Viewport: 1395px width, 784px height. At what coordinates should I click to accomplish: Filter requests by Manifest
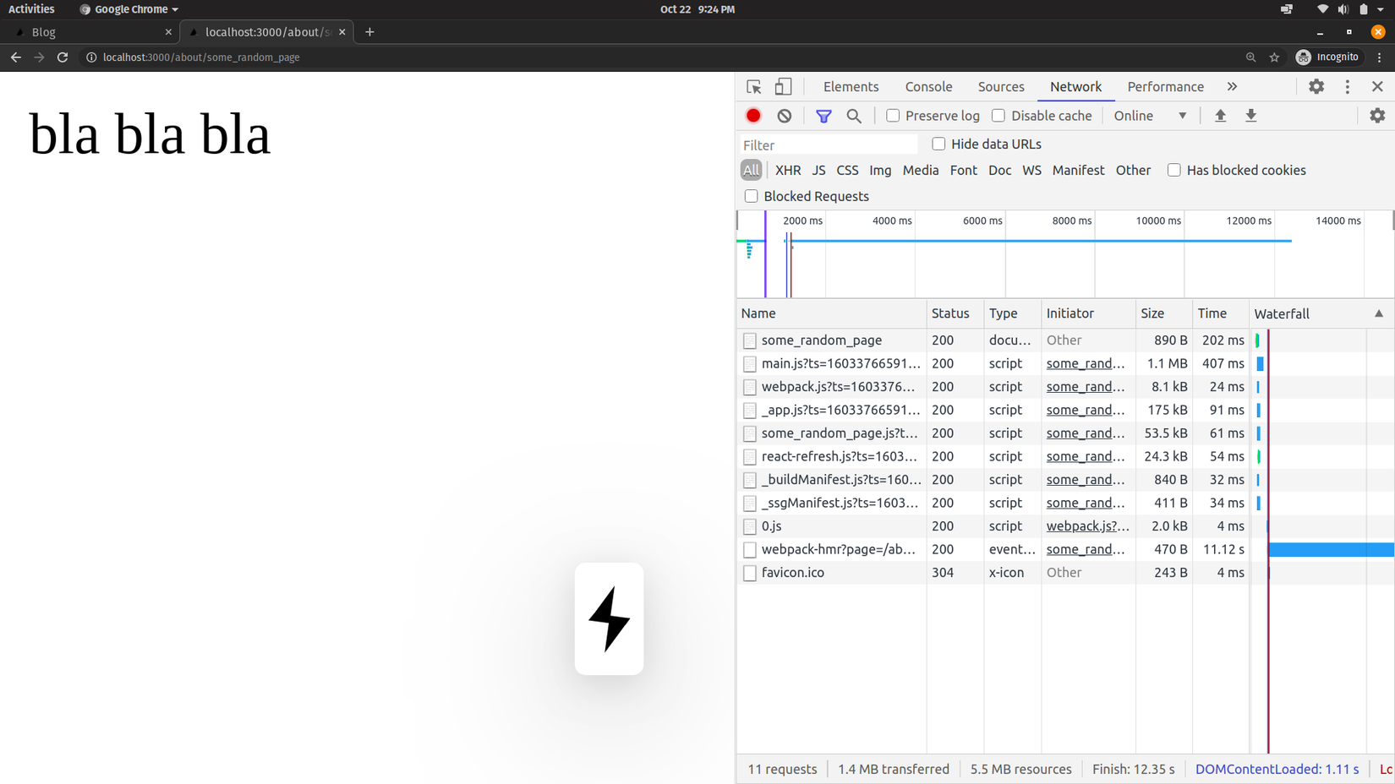(1078, 171)
